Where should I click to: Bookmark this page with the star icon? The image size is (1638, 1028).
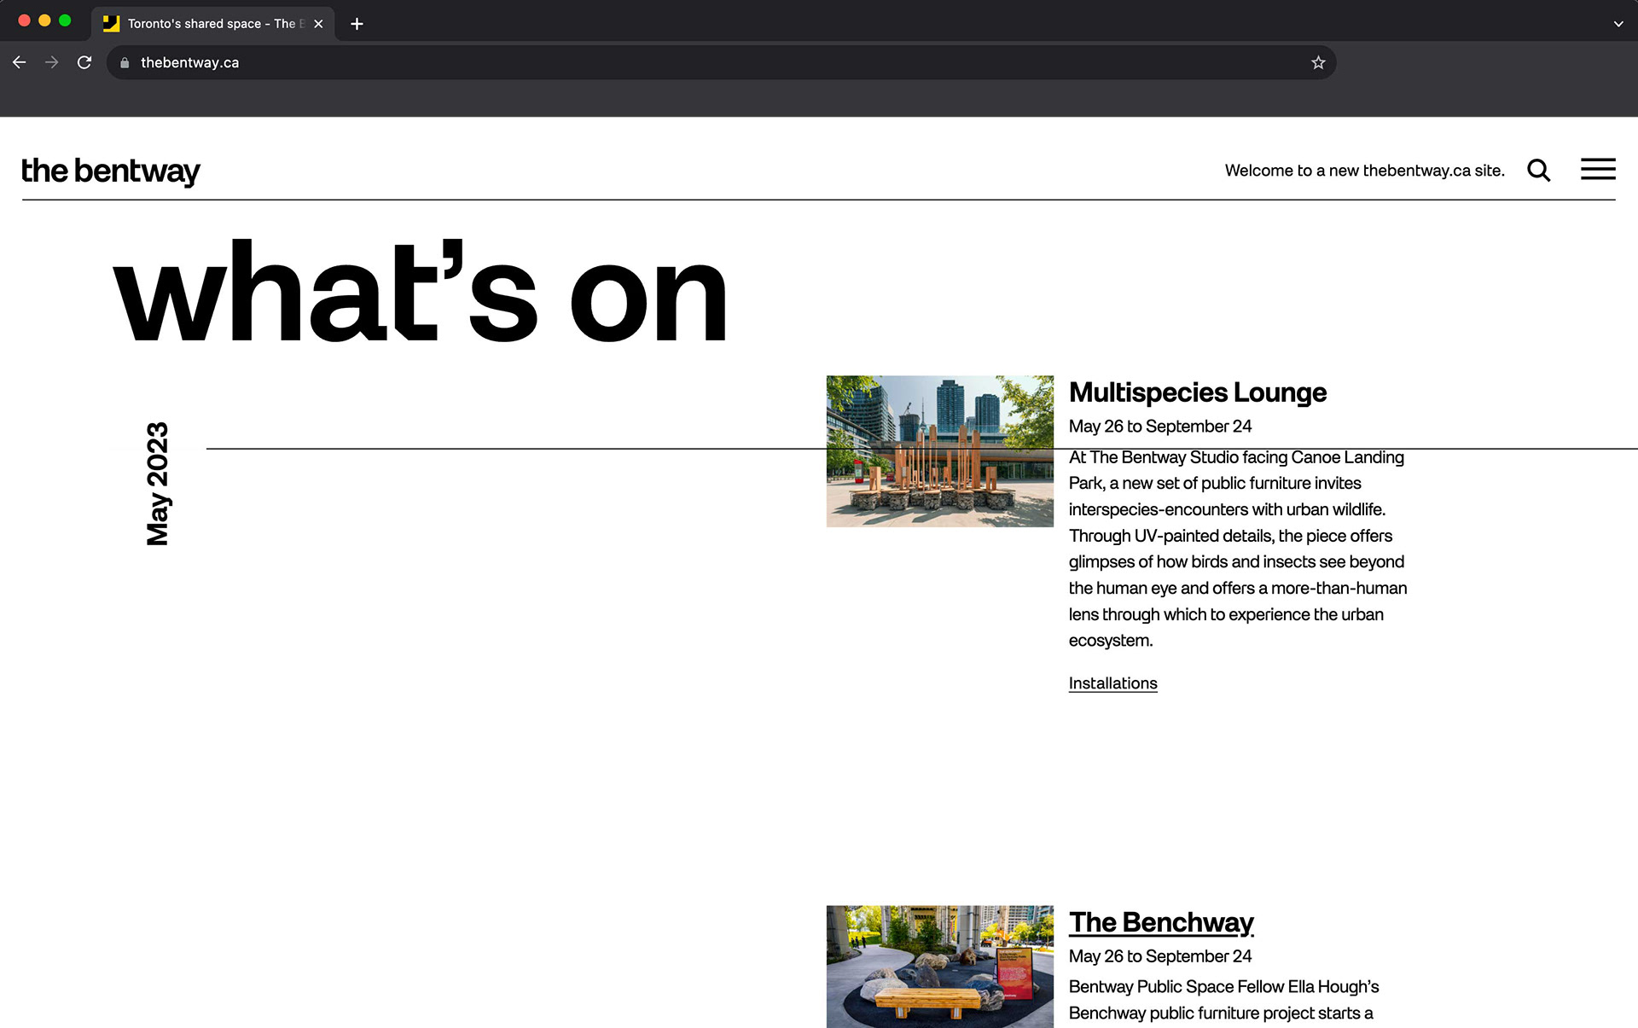pyautogui.click(x=1318, y=62)
